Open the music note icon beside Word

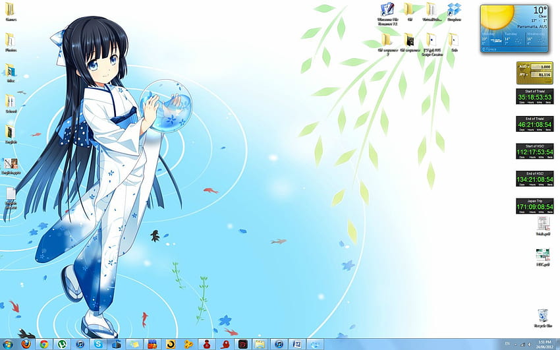[279, 344]
